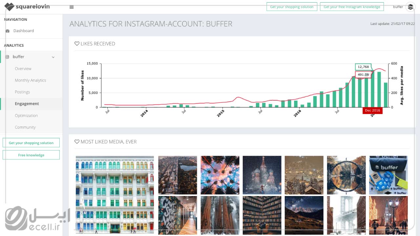Click top Get your shopping solution button
The height and width of the screenshot is (236, 420).
coord(291,7)
